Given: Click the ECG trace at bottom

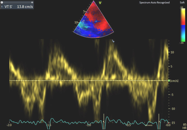Looking at the screenshot, I should (62, 121).
